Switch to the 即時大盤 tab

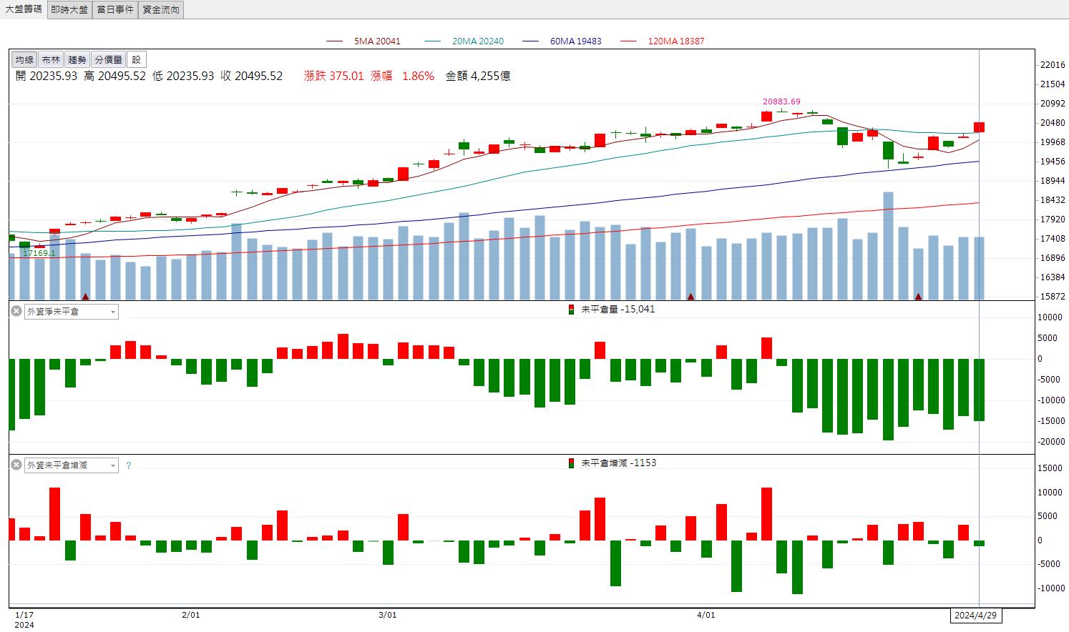tap(69, 9)
